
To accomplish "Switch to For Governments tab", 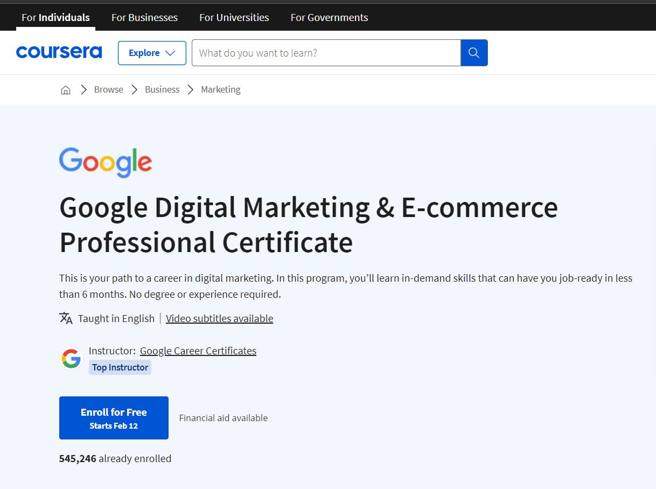I will tap(329, 17).
